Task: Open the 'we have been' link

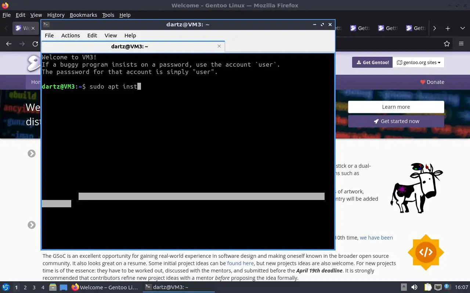Action: point(376,238)
